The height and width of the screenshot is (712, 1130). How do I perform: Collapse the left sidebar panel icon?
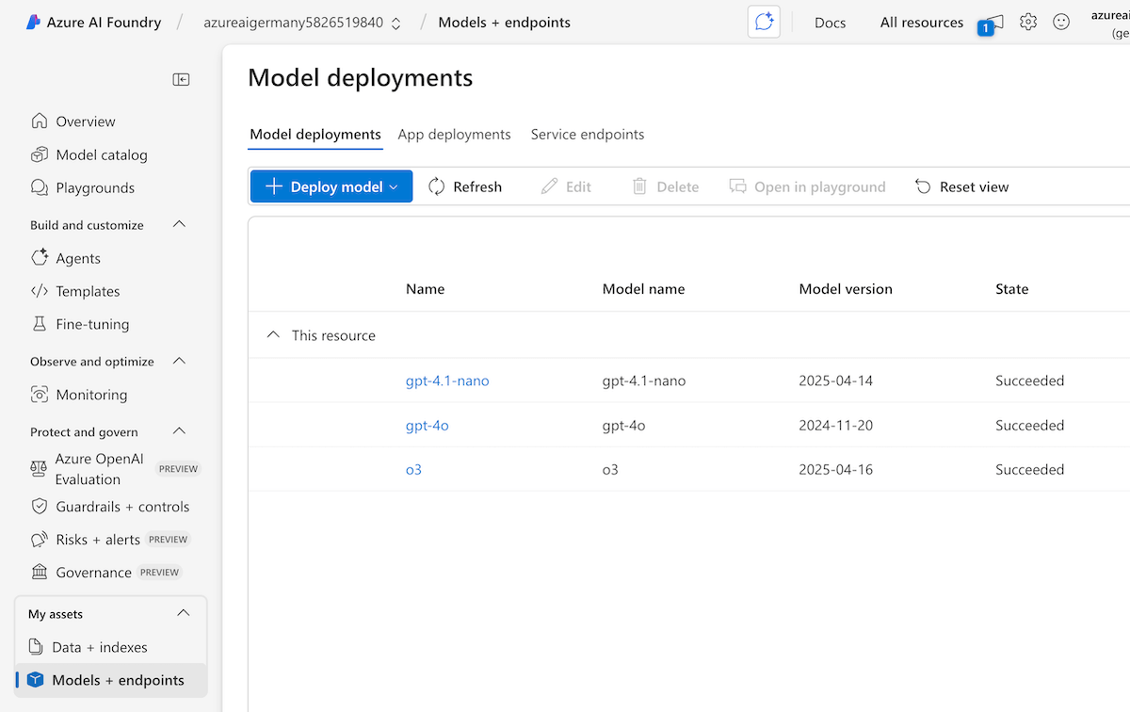(x=181, y=80)
